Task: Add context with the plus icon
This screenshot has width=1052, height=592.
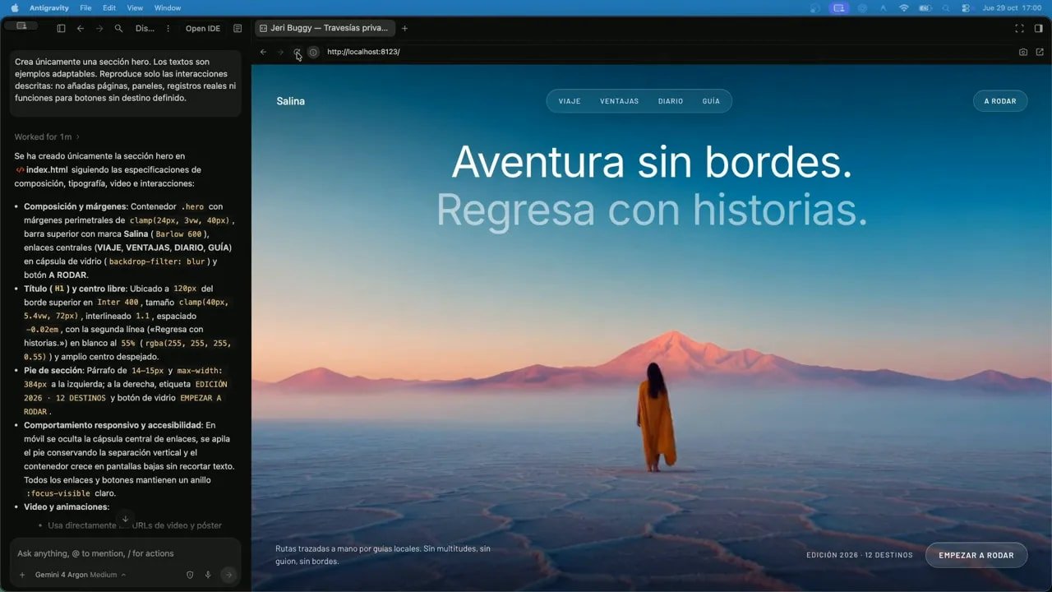Action: 22,575
